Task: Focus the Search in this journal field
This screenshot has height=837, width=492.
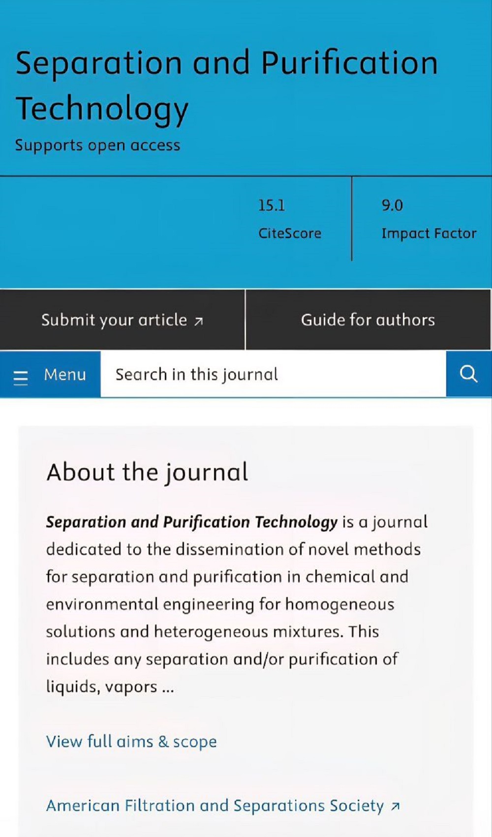Action: [x=273, y=374]
